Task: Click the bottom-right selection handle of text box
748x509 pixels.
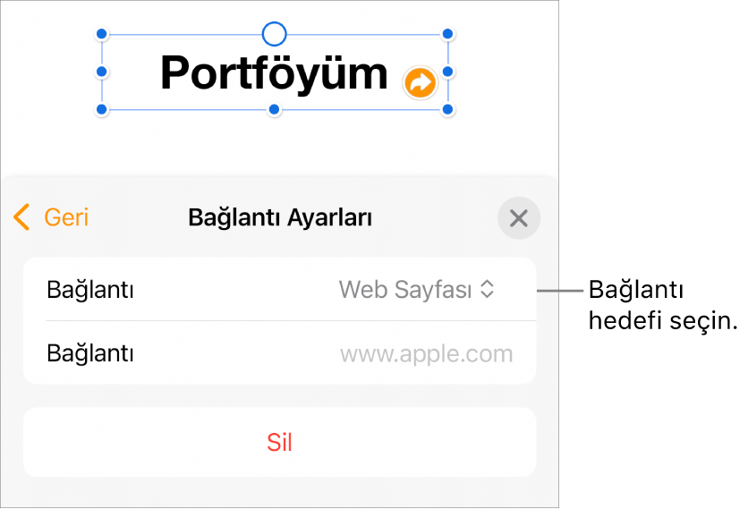Action: pos(448,110)
